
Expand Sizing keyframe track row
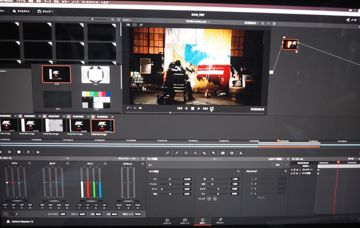301,174
